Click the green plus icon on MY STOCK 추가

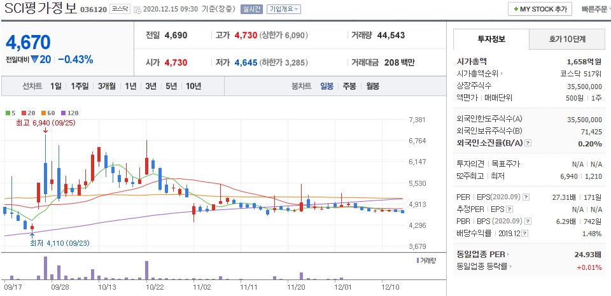pos(516,9)
